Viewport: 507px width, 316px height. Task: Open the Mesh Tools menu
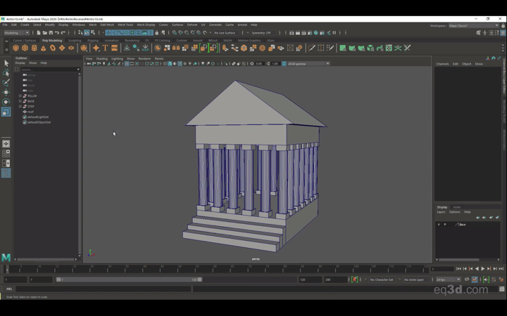coord(125,25)
